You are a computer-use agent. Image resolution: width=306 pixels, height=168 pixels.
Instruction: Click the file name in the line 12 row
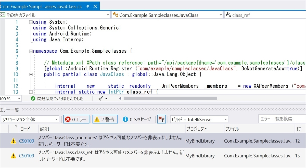pos(259,141)
